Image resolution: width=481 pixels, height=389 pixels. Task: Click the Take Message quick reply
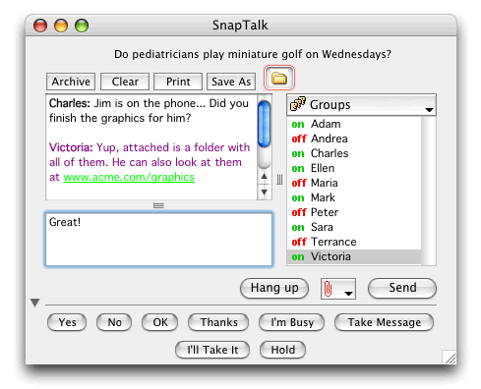pyautogui.click(x=384, y=322)
